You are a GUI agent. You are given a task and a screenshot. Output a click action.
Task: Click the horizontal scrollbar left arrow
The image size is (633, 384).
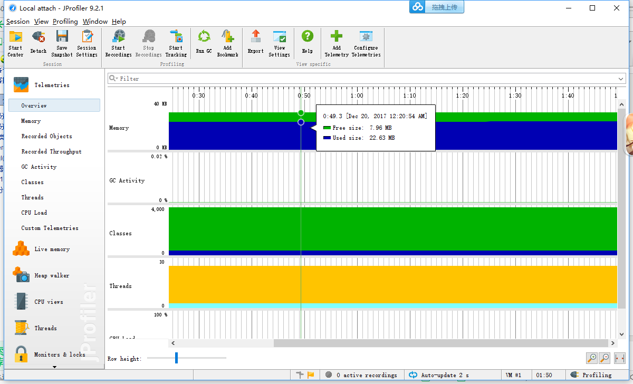(172, 343)
